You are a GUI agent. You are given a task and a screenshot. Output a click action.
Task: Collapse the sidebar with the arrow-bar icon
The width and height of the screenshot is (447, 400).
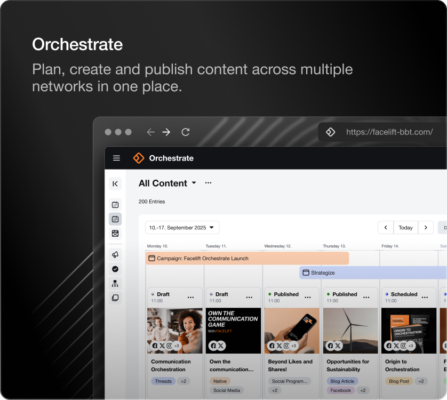115,183
